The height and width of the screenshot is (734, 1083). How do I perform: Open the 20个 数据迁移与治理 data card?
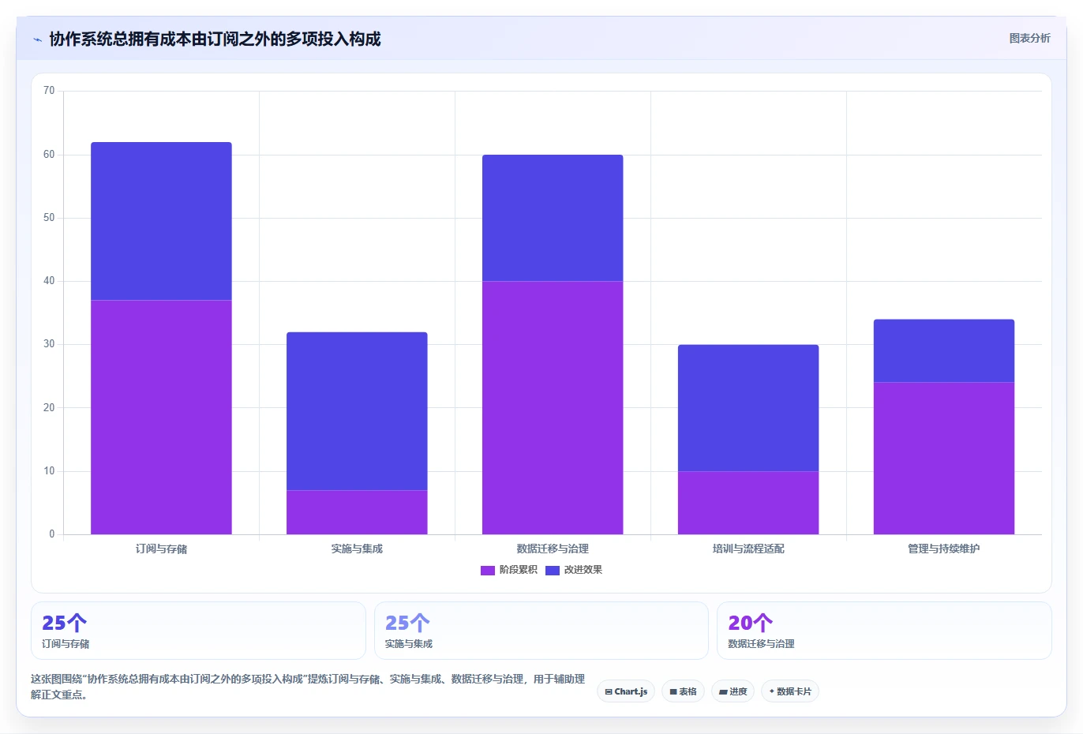[884, 631]
